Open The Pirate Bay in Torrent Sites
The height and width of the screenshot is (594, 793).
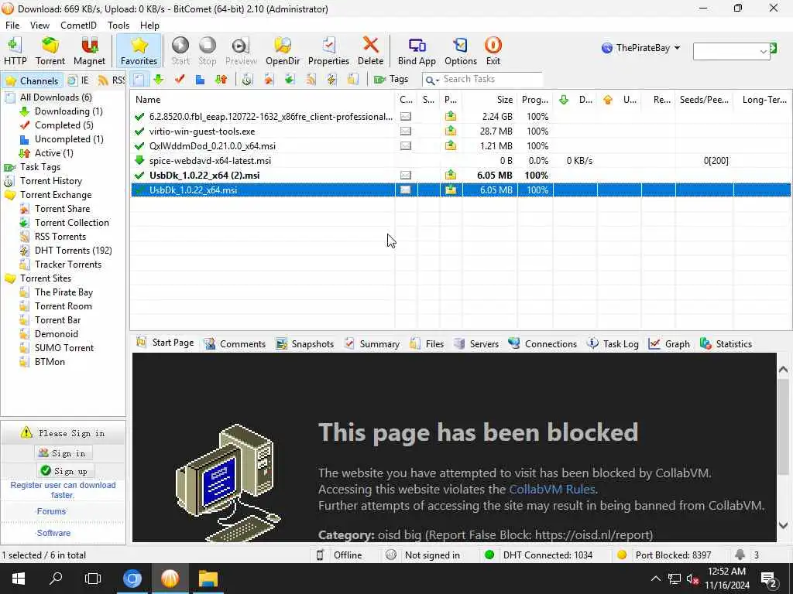(x=64, y=292)
